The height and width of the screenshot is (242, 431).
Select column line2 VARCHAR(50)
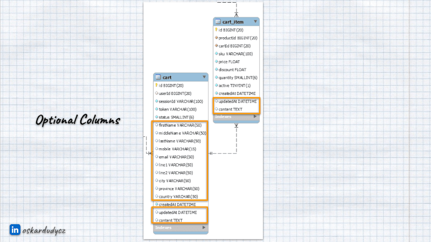(176, 173)
